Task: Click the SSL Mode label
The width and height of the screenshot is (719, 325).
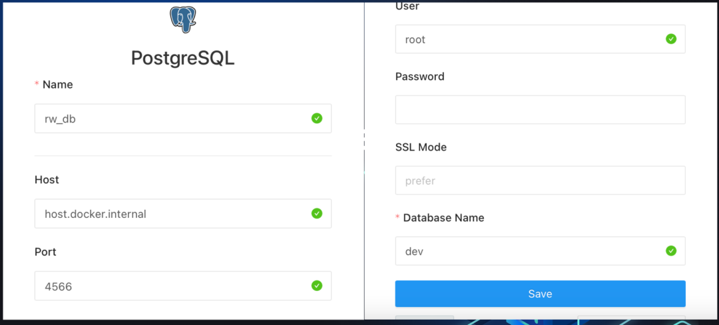Action: coord(421,147)
